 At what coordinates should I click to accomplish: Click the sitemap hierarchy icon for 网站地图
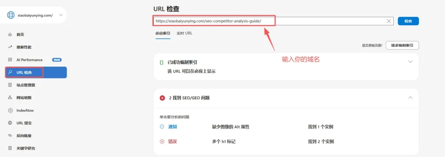pos(10,98)
